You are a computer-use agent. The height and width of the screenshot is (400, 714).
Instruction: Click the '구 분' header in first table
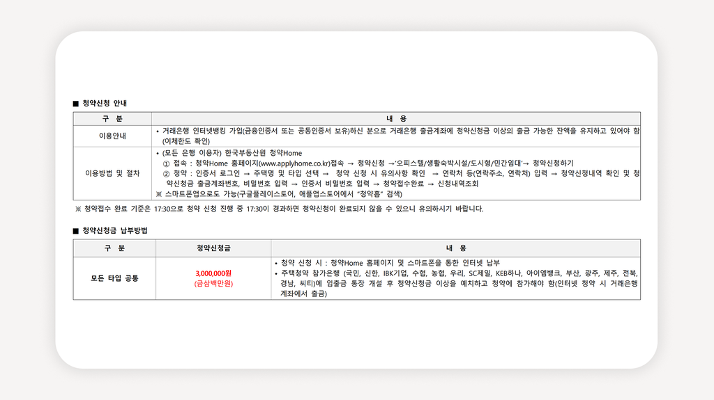pos(112,119)
